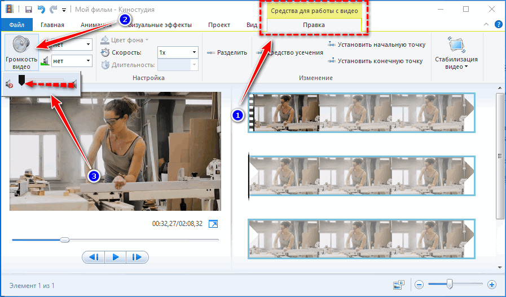Open fullscreen preview icon
Screen dimensions: 506x297
(x=213, y=224)
